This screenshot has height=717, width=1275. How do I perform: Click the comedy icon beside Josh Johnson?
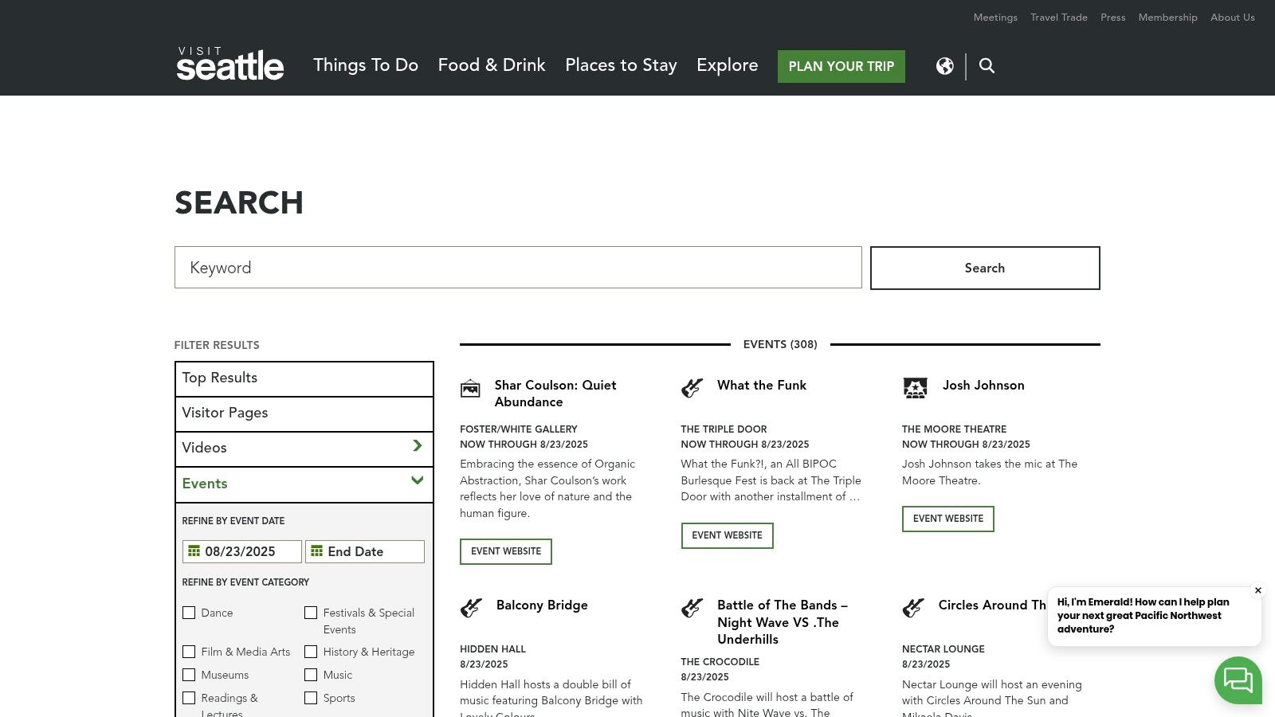(x=915, y=388)
